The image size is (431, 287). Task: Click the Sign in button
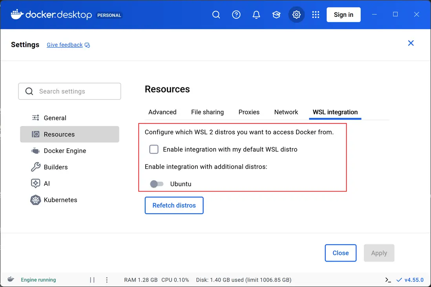click(x=343, y=15)
